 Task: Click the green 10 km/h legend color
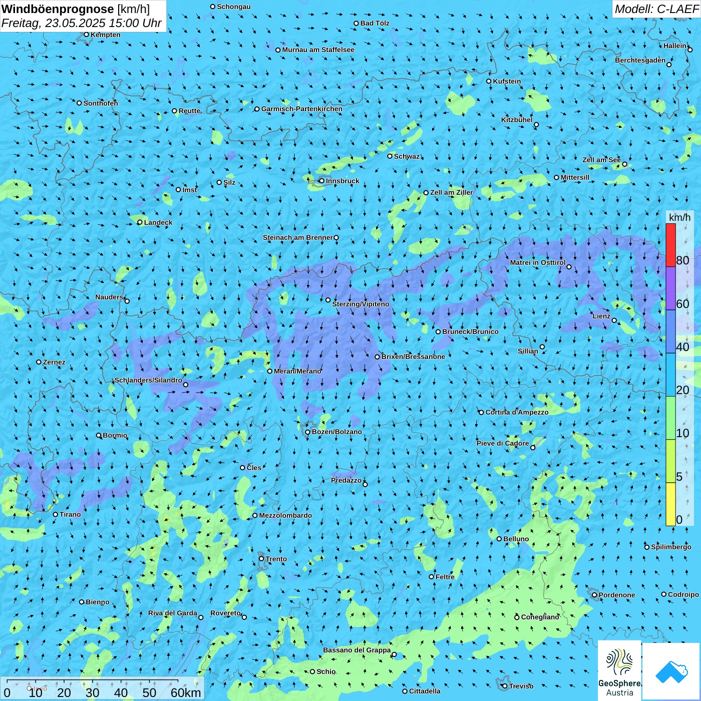[x=670, y=418]
